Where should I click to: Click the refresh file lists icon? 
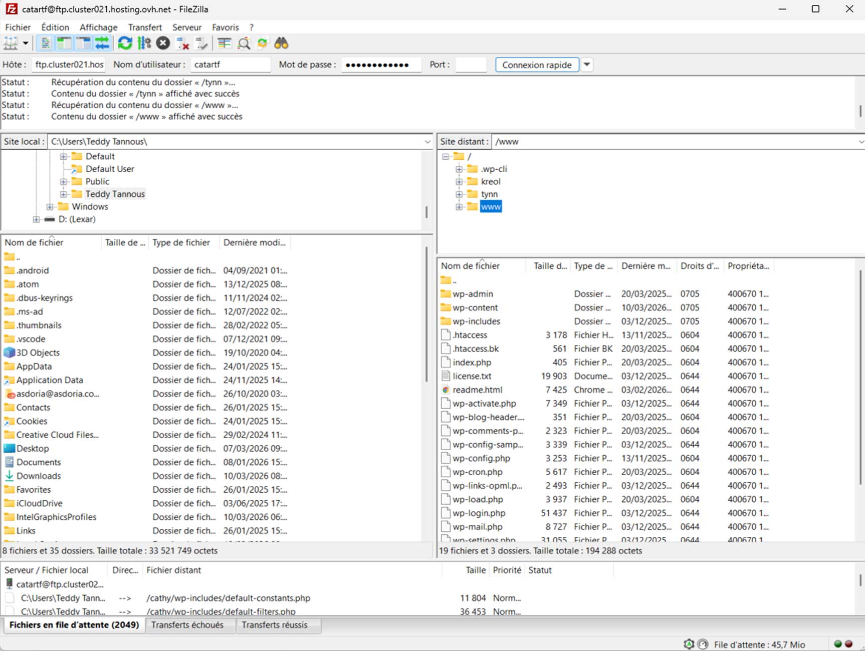[x=125, y=44]
